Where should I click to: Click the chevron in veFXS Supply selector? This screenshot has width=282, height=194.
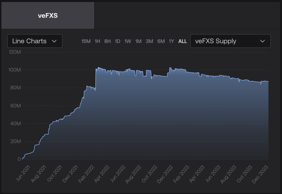point(262,41)
